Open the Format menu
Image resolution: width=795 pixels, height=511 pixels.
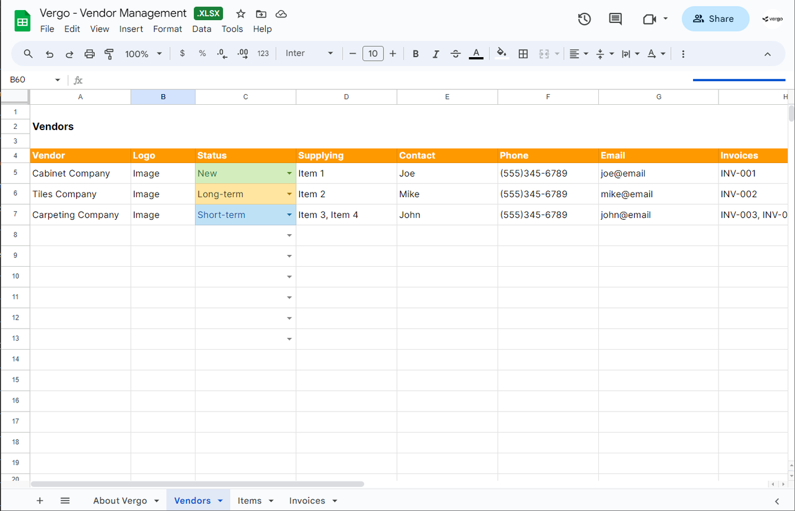167,28
